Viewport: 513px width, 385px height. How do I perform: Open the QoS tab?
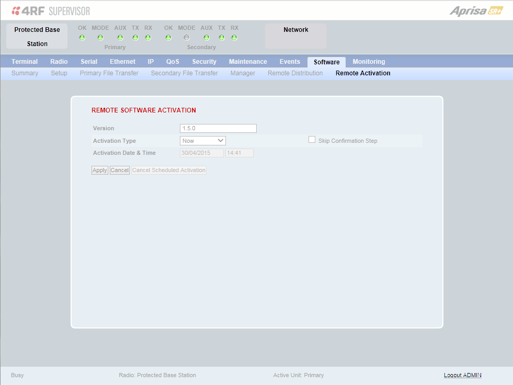click(x=173, y=62)
